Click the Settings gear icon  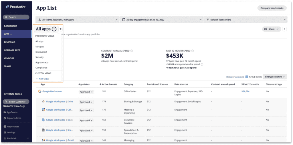(x=5, y=132)
